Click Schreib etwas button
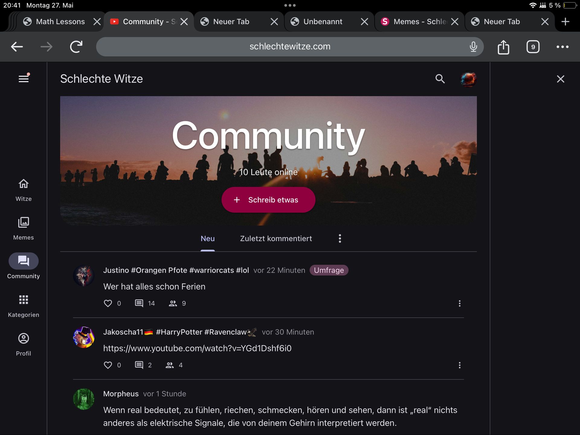Screen dimensions: 580x435 coord(269,200)
